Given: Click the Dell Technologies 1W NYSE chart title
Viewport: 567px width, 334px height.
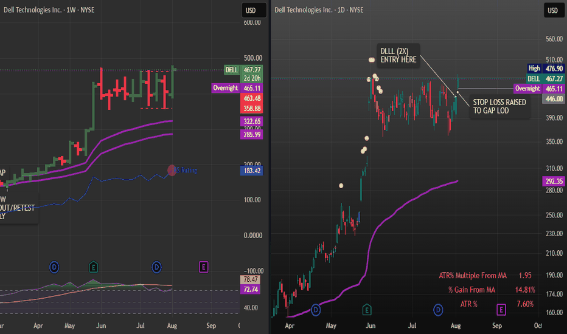Looking at the screenshot, I should [x=49, y=10].
